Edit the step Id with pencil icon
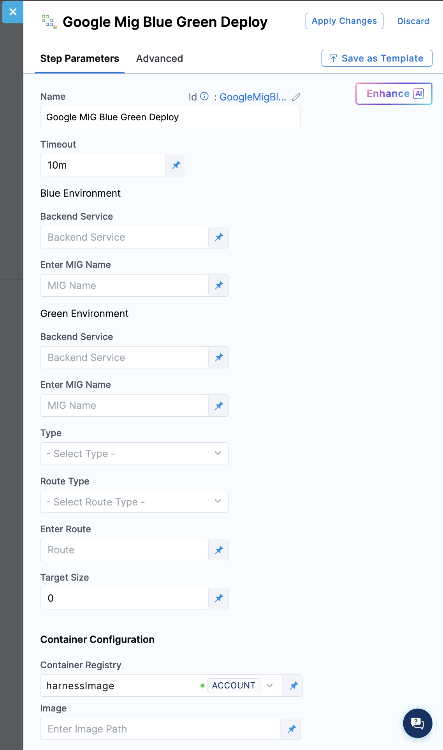The height and width of the screenshot is (750, 443). click(296, 97)
